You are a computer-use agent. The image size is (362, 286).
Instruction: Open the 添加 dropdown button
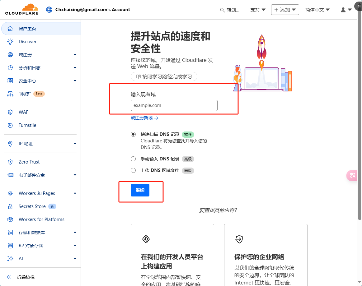pyautogui.click(x=285, y=10)
